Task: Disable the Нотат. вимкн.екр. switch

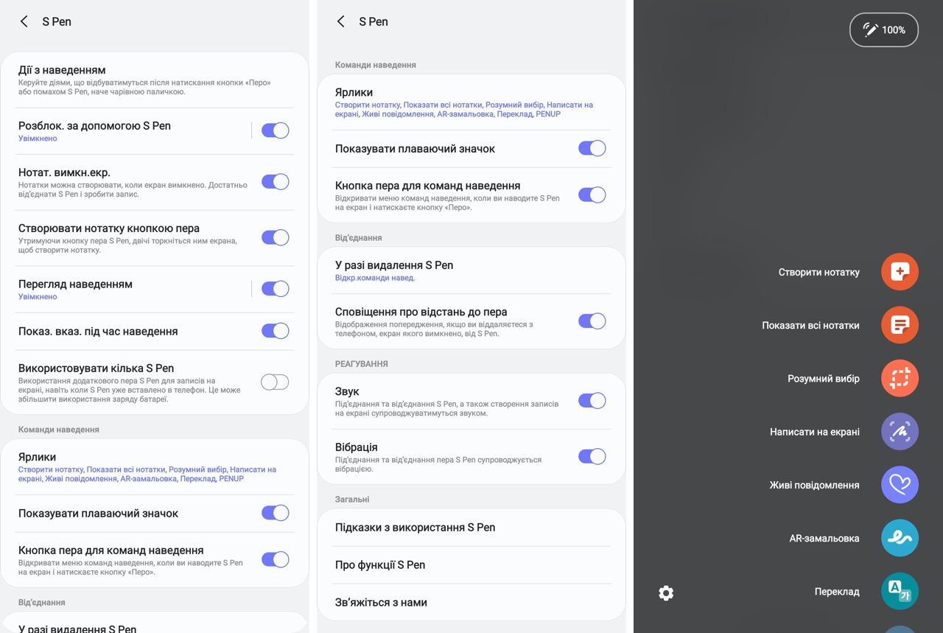Action: [276, 182]
